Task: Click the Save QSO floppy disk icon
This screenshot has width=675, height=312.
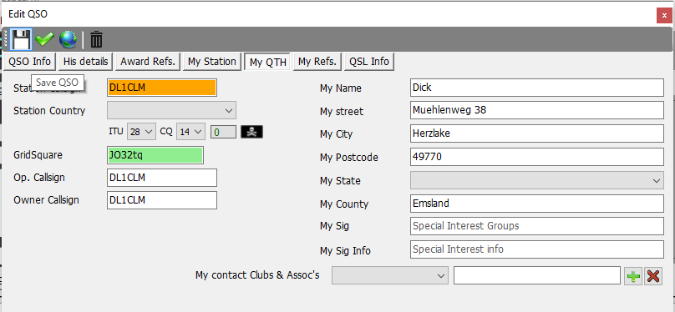Action: point(21,39)
